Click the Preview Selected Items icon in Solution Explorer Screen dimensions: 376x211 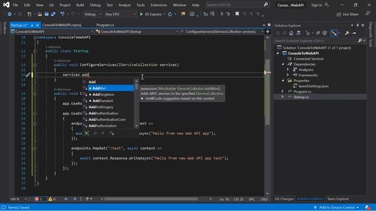[x=354, y=33]
